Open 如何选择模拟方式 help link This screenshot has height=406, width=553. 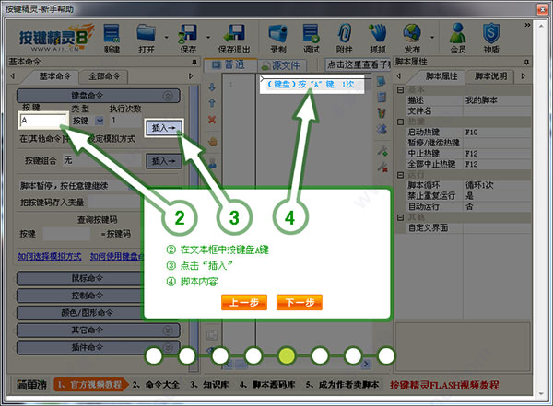tap(50, 256)
